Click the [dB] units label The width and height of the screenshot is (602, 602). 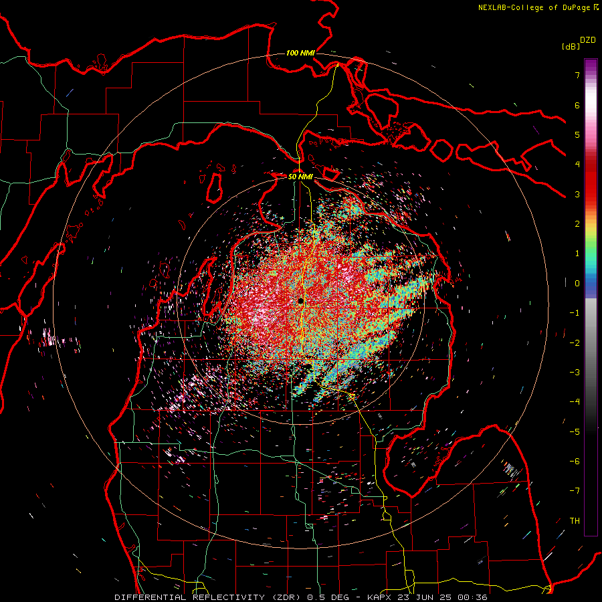pos(571,46)
